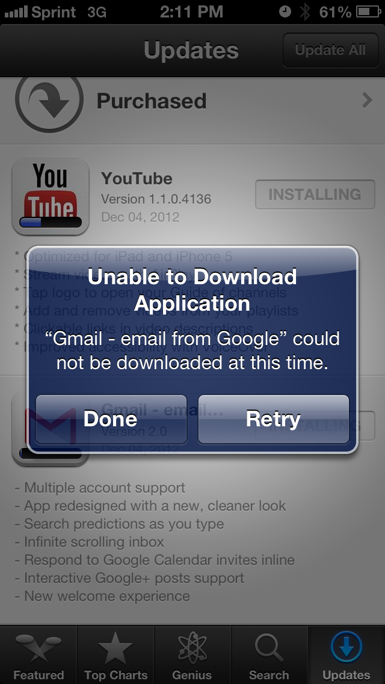
Task: Tap the Update All button
Action: tap(330, 50)
